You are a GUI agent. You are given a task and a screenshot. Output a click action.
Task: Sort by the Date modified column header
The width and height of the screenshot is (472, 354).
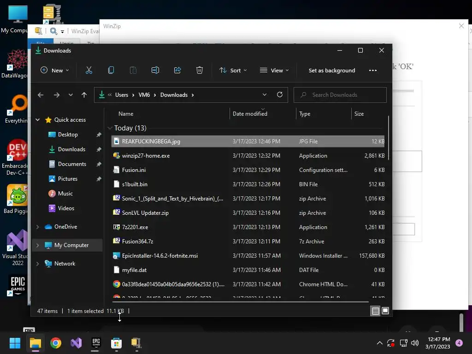(263, 114)
